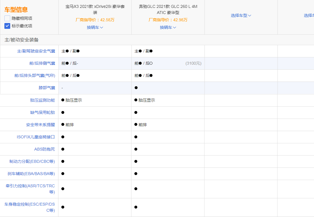Open the 前/后排侧气囊 parameter link
The image size is (314, 217).
pyautogui.click(x=42, y=63)
